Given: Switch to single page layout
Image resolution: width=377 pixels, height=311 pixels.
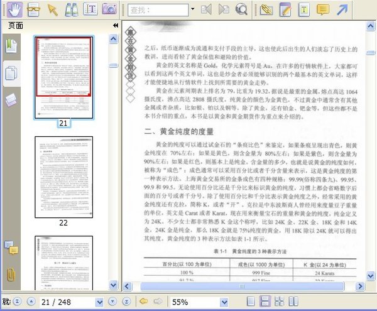Looking at the screenshot, I should click(x=251, y=302).
